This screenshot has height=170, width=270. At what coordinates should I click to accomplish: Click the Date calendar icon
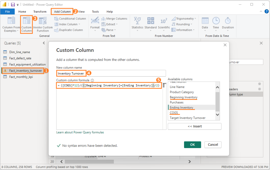205,21
